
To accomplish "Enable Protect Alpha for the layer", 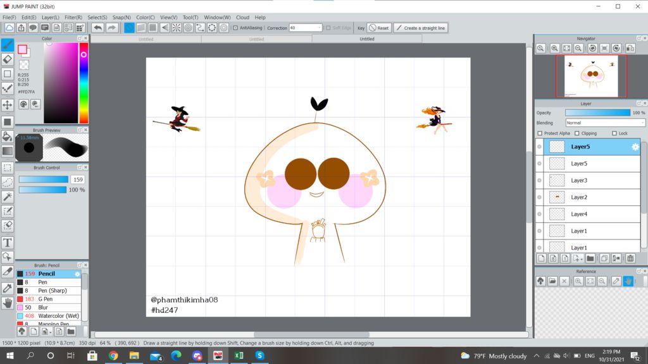I will pyautogui.click(x=540, y=133).
